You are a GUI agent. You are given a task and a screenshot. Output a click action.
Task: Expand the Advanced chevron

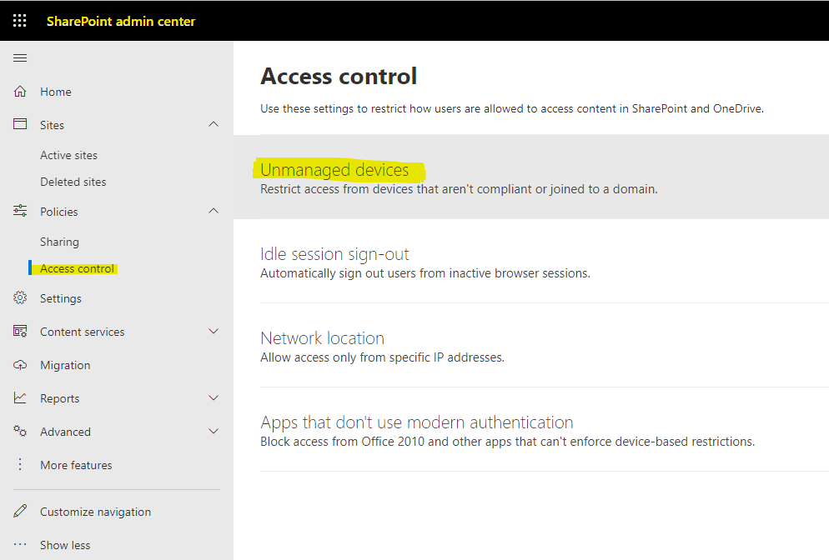tap(214, 431)
